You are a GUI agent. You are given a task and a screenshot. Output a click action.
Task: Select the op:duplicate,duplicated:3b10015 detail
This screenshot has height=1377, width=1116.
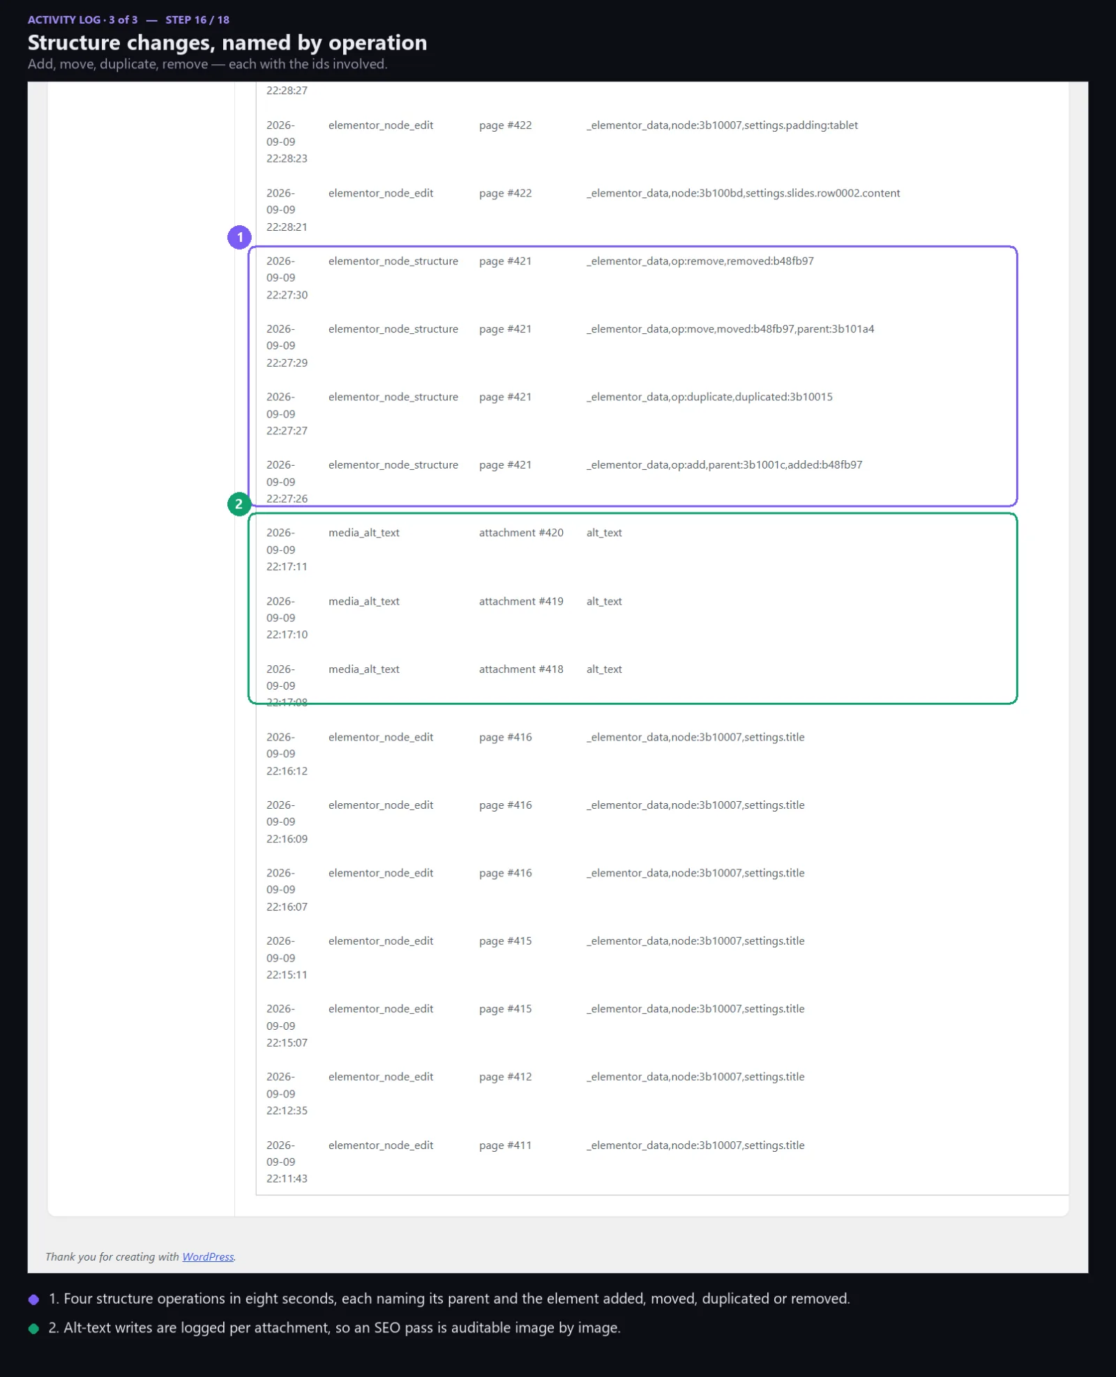[x=709, y=397]
